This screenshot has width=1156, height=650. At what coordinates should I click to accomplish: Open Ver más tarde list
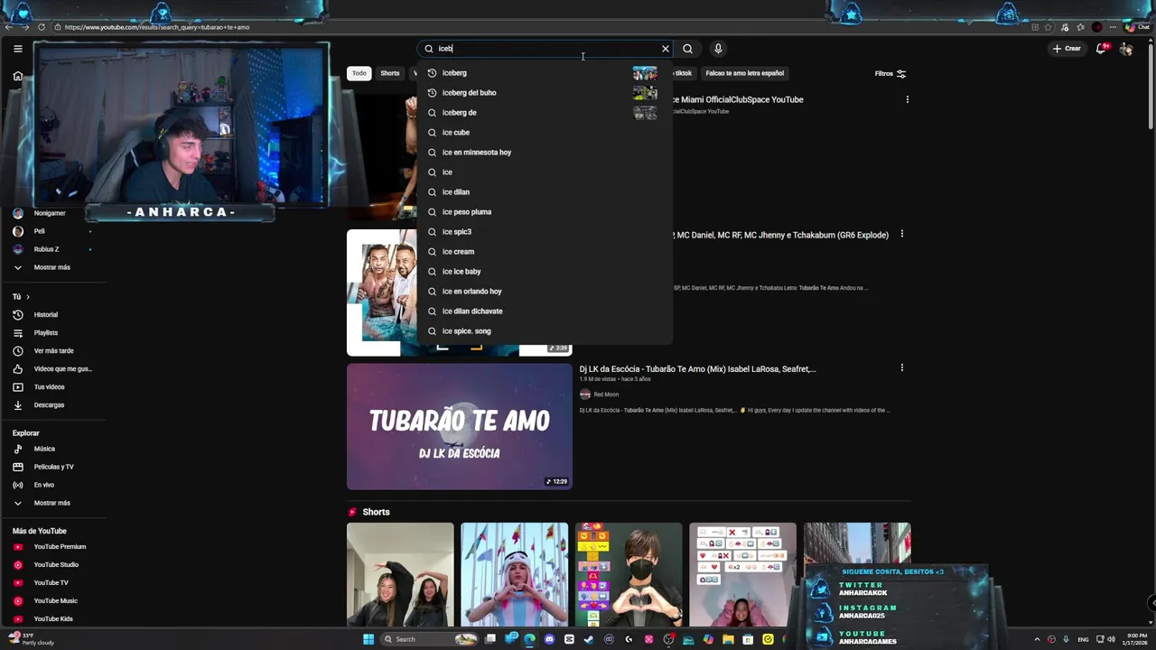pos(54,351)
